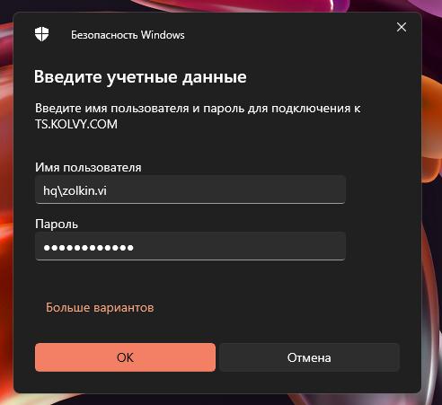Click the Имя пользователя label
The width and height of the screenshot is (442, 405).
[x=88, y=167]
